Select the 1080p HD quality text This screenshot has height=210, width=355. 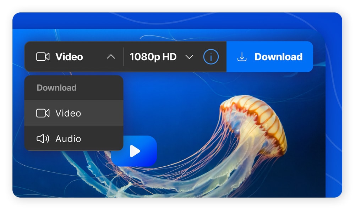153,57
